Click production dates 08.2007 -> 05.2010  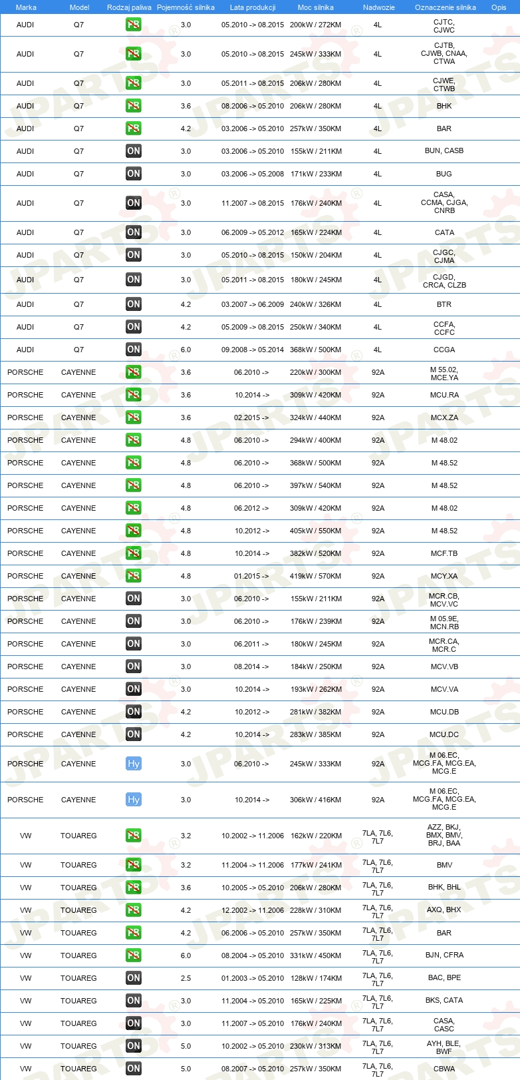click(253, 1069)
